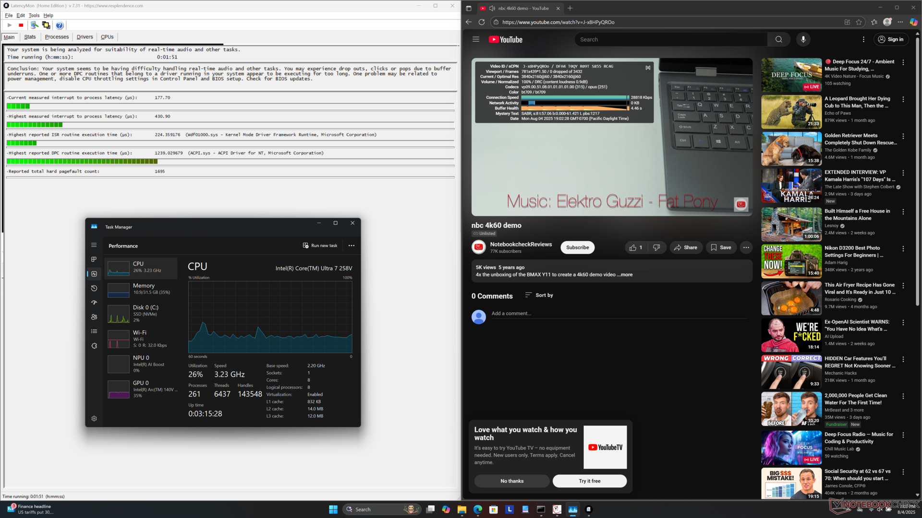Viewport: 922px width, 518px height.
Task: Open options for Leopard Brought Her Dying Cub video
Action: point(903,99)
